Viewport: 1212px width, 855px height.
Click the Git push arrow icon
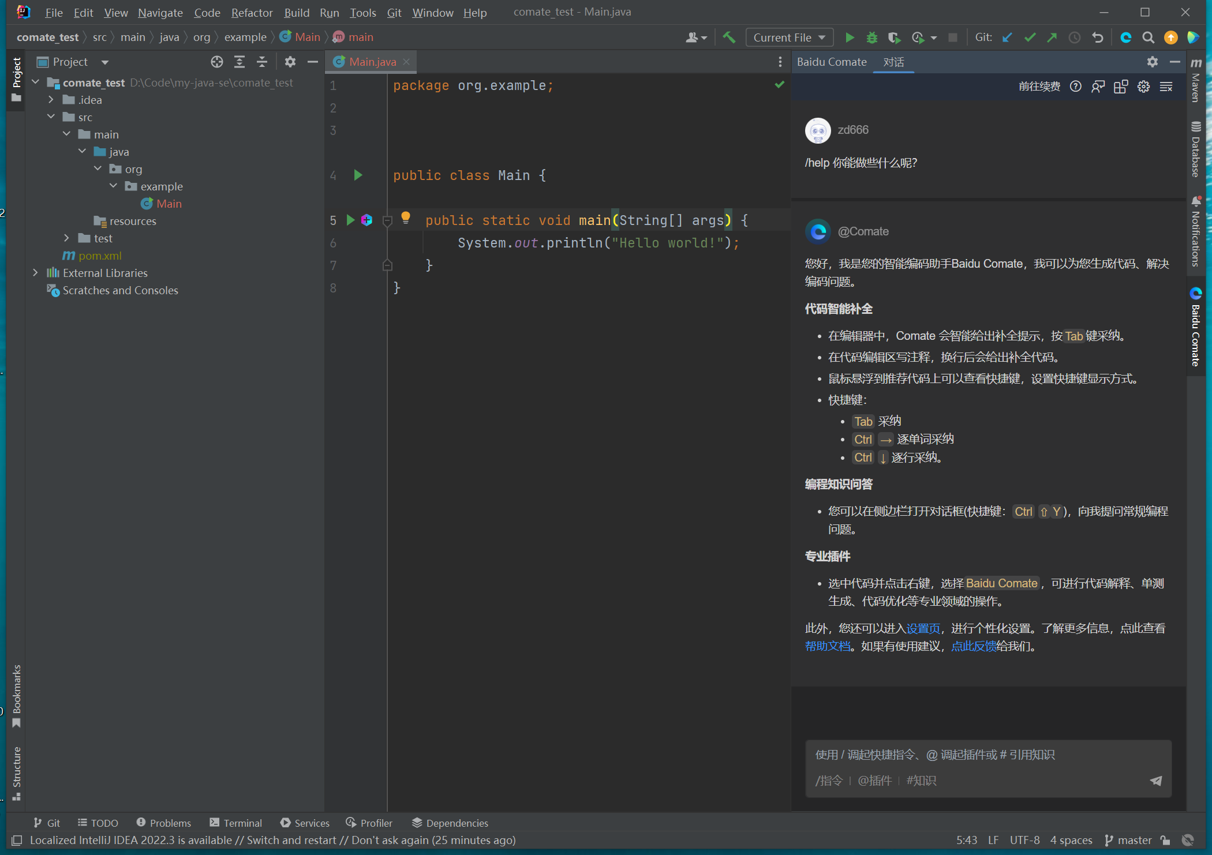coord(1053,37)
